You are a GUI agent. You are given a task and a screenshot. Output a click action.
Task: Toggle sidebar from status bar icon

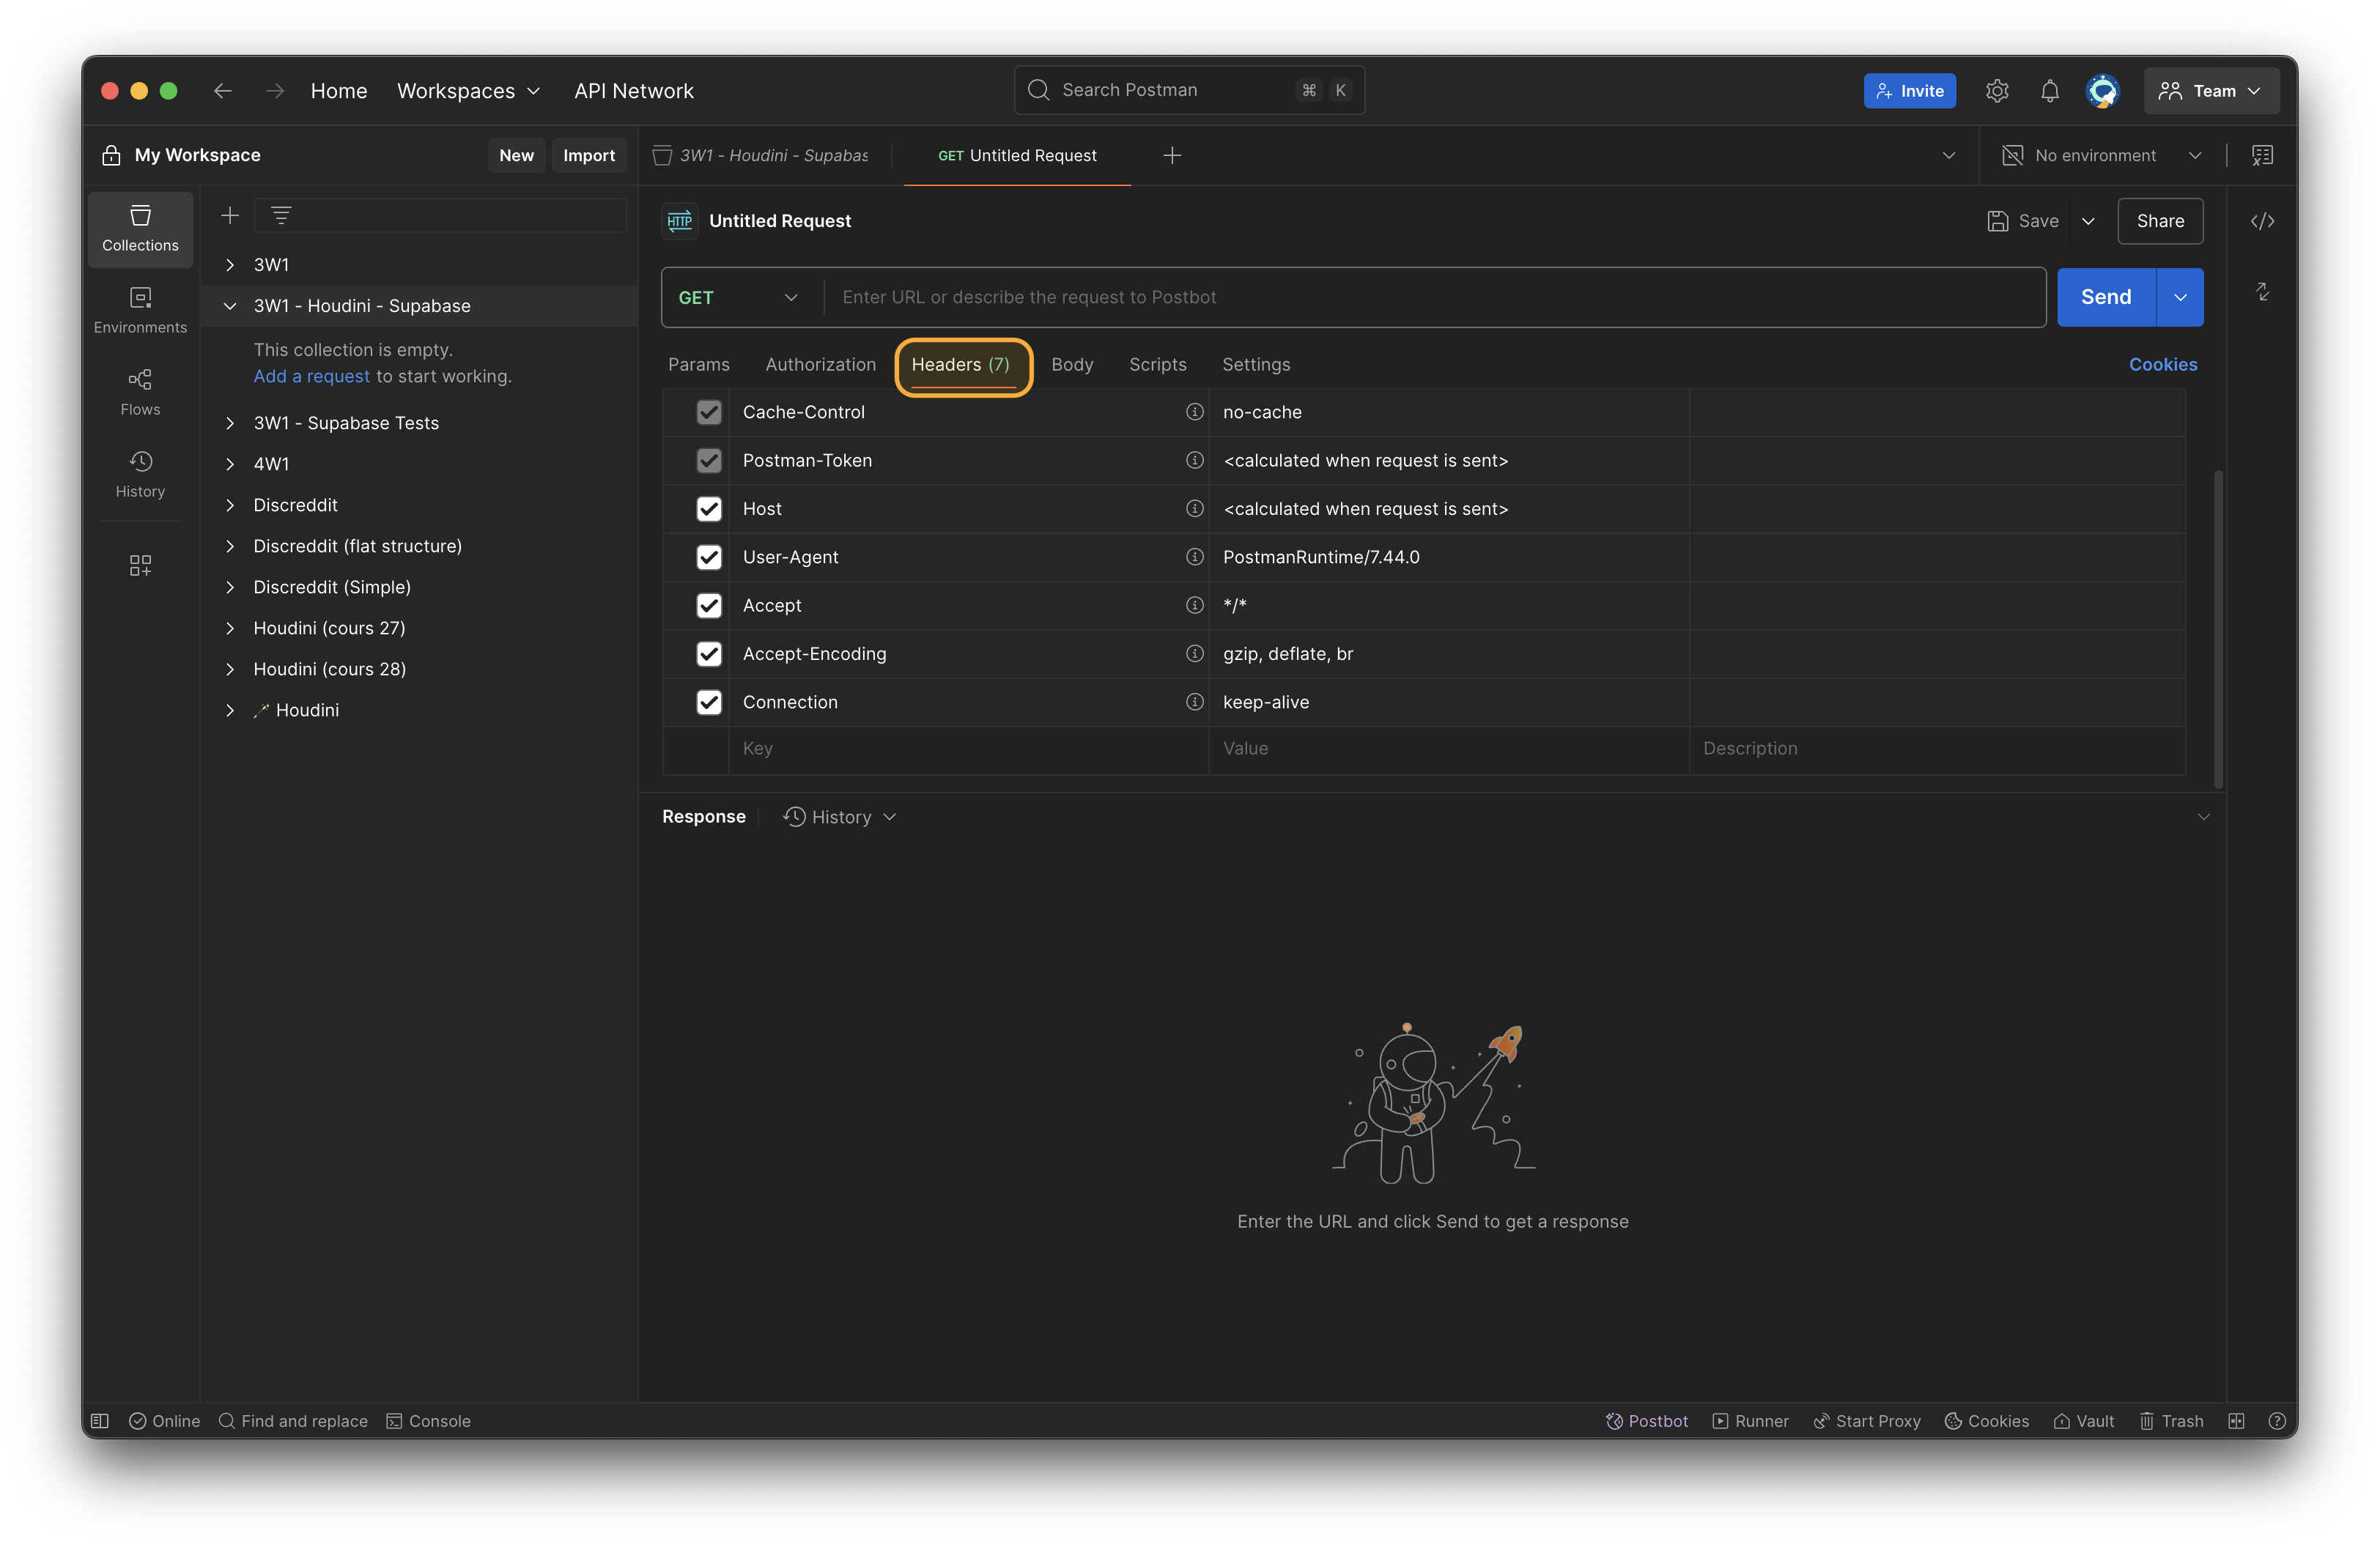click(x=100, y=1420)
